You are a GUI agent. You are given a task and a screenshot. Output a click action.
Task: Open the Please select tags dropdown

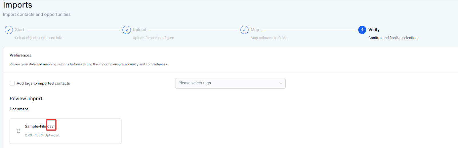(x=226, y=83)
